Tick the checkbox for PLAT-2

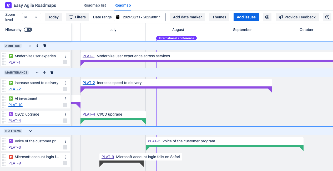(65, 89)
